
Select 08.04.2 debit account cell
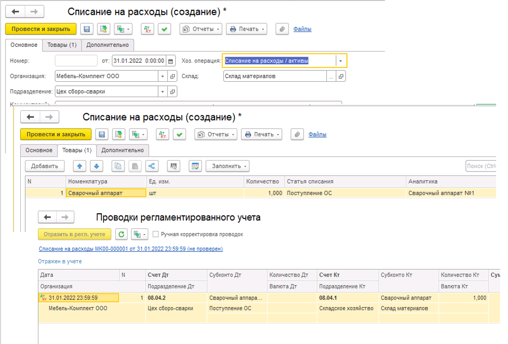pyautogui.click(x=176, y=298)
